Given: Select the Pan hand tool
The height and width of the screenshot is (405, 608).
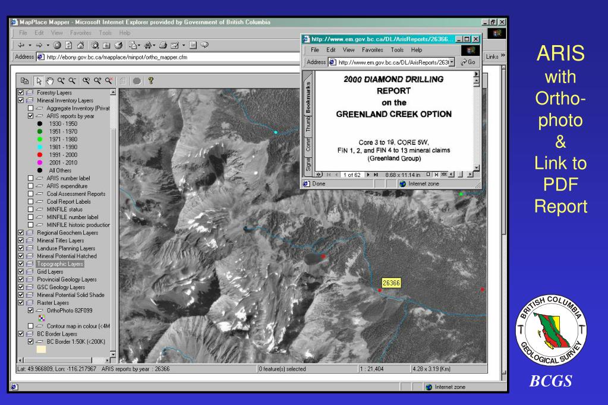Looking at the screenshot, I should [x=50, y=81].
